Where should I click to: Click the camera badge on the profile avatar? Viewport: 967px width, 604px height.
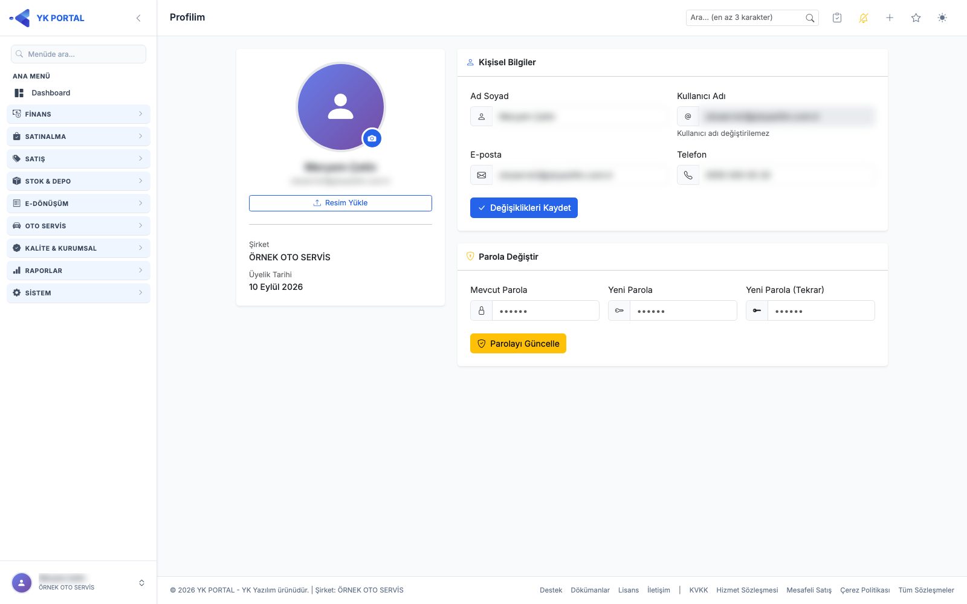click(x=372, y=138)
